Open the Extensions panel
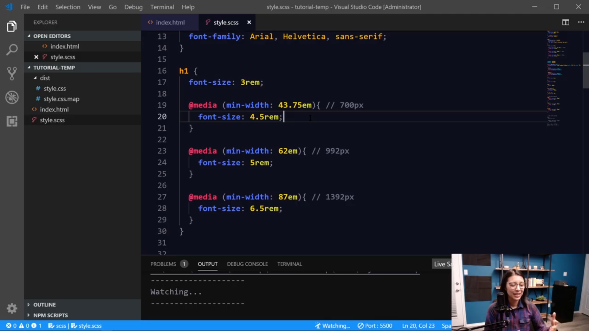 [x=12, y=121]
